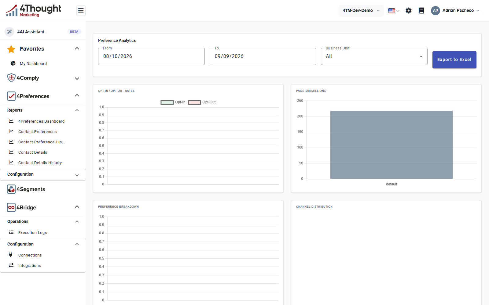
Task: Click the Contact Details chart icon
Action: click(x=11, y=152)
